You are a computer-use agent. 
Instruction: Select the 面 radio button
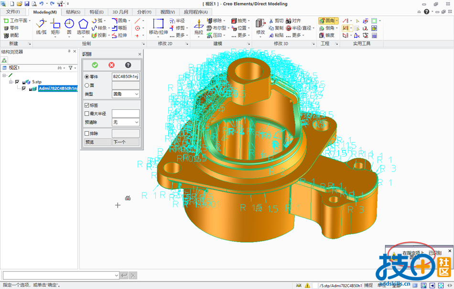click(x=87, y=86)
